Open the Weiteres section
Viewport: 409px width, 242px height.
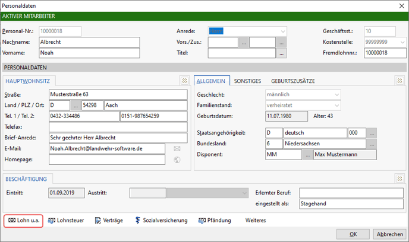click(x=256, y=221)
